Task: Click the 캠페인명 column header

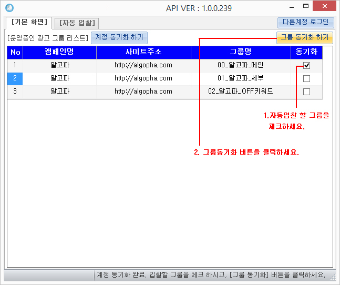Action: 60,53
